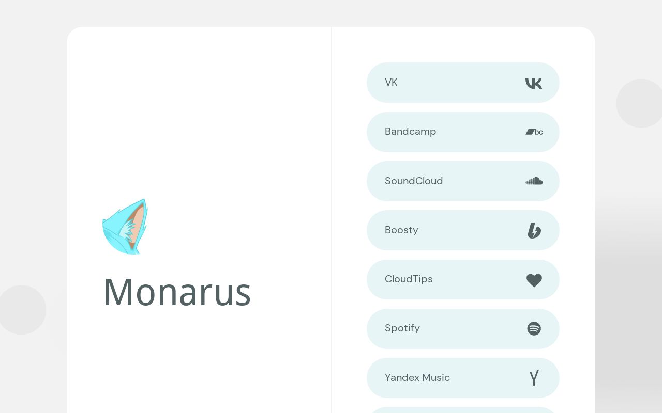
Task: Click the Boosty lightning bolt icon
Action: click(534, 230)
